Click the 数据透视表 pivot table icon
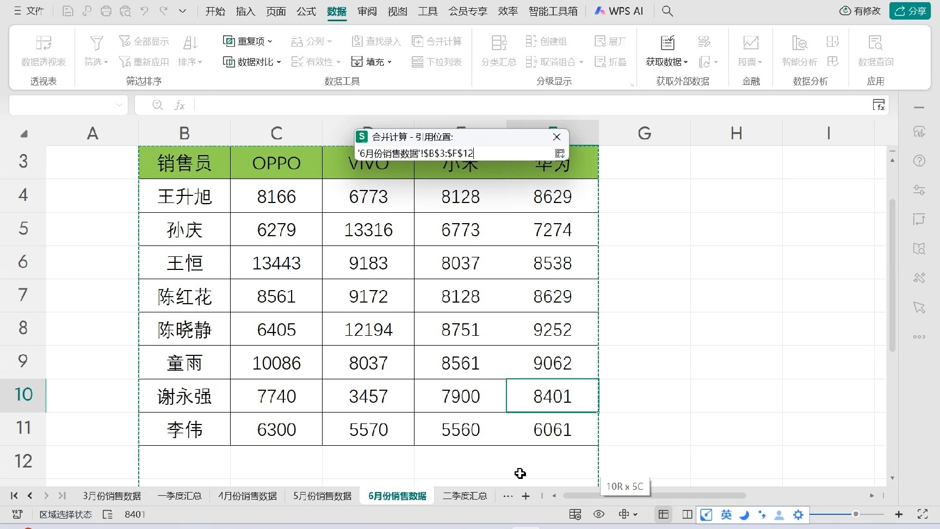The height and width of the screenshot is (529, 940). 44,43
